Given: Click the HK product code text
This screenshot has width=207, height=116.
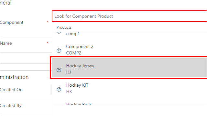Looking at the screenshot, I should coord(69,92).
